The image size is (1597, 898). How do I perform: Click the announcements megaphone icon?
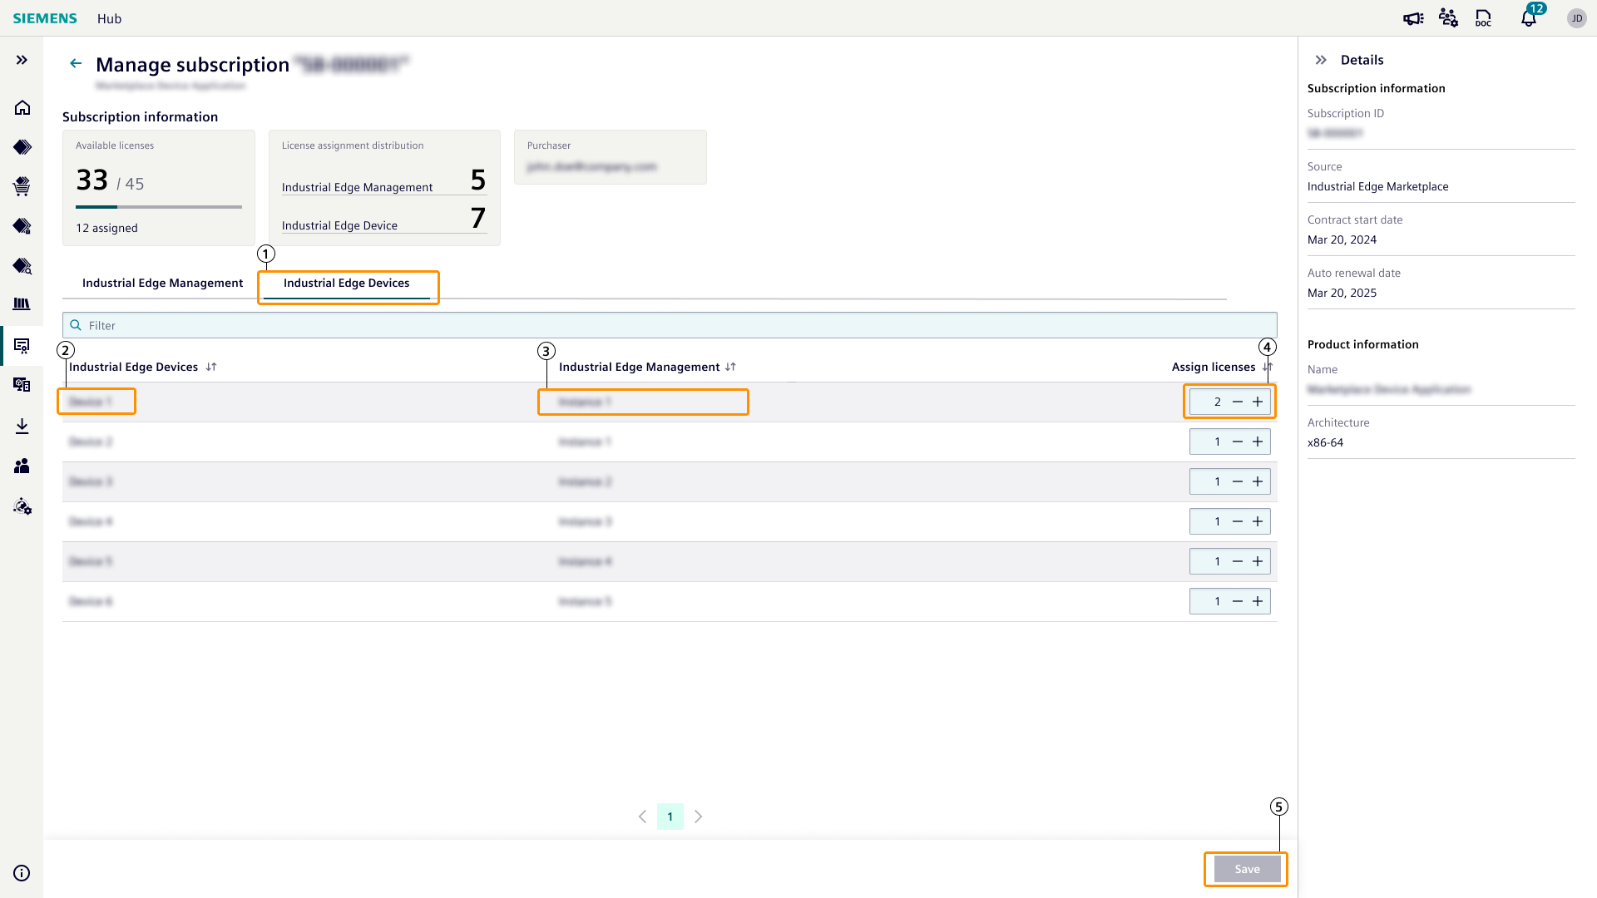point(1413,18)
